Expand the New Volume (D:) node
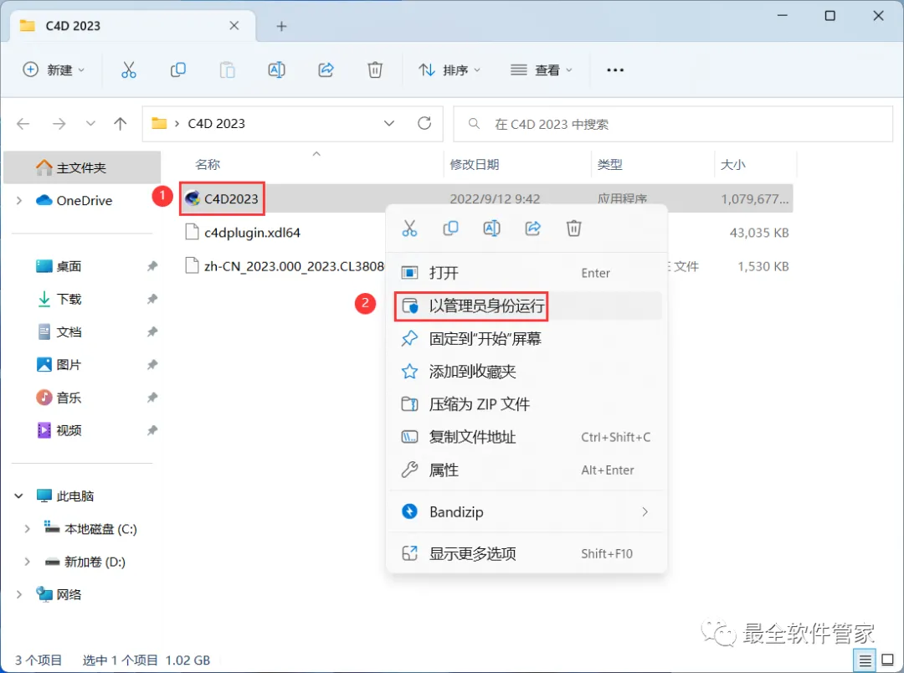904x673 pixels. click(27, 562)
